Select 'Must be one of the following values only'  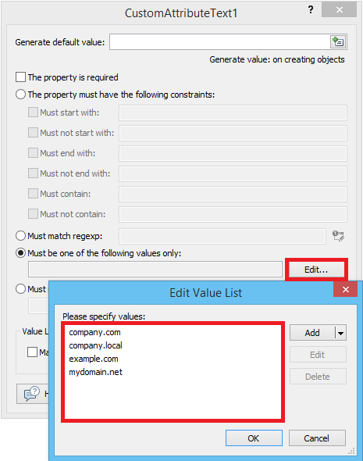(x=20, y=253)
